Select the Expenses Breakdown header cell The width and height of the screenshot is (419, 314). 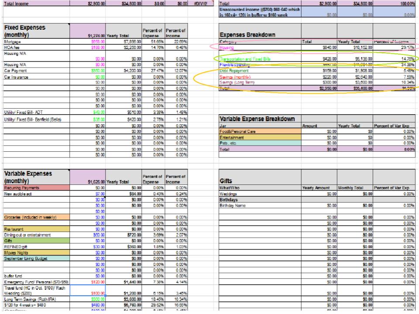tap(260, 31)
